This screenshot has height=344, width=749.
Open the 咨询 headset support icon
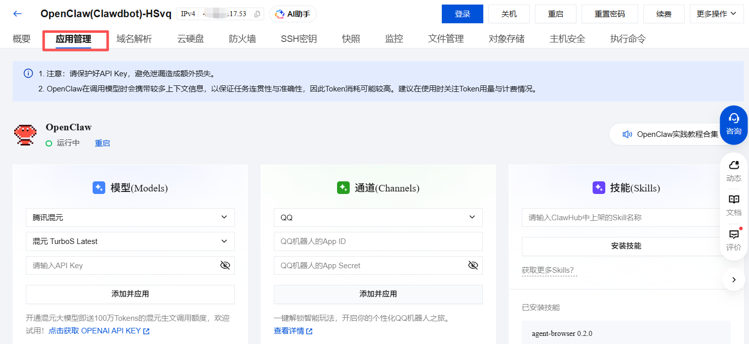click(733, 124)
